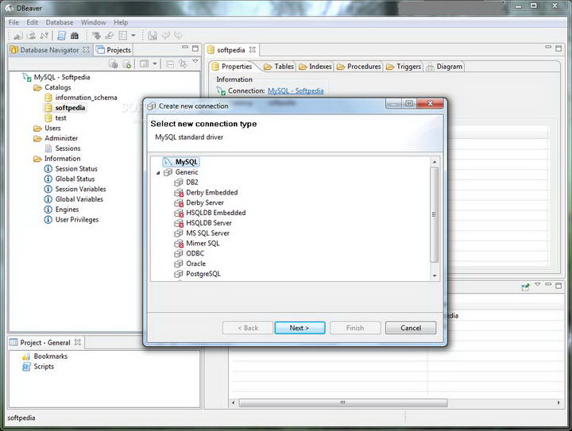Viewport: 572px width, 431px height.
Task: Click the Link with Editor navigator icon
Action: pyautogui.click(x=183, y=63)
